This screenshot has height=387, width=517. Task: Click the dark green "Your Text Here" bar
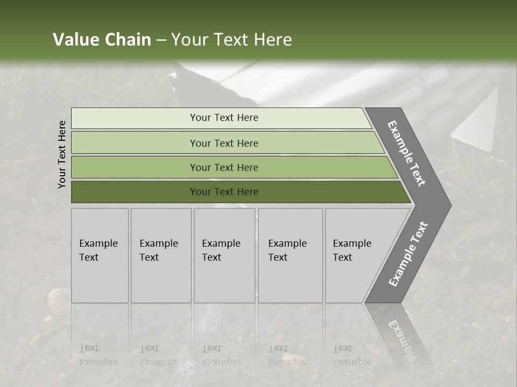pyautogui.click(x=223, y=192)
